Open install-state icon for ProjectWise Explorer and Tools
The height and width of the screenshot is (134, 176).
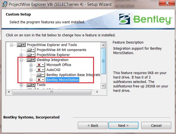(x=21, y=45)
